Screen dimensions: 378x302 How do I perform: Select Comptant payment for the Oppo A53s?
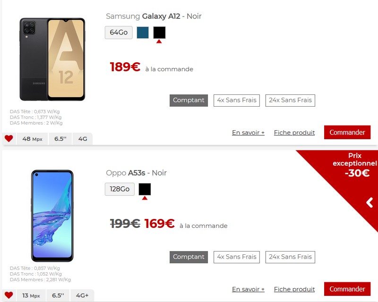pos(189,257)
